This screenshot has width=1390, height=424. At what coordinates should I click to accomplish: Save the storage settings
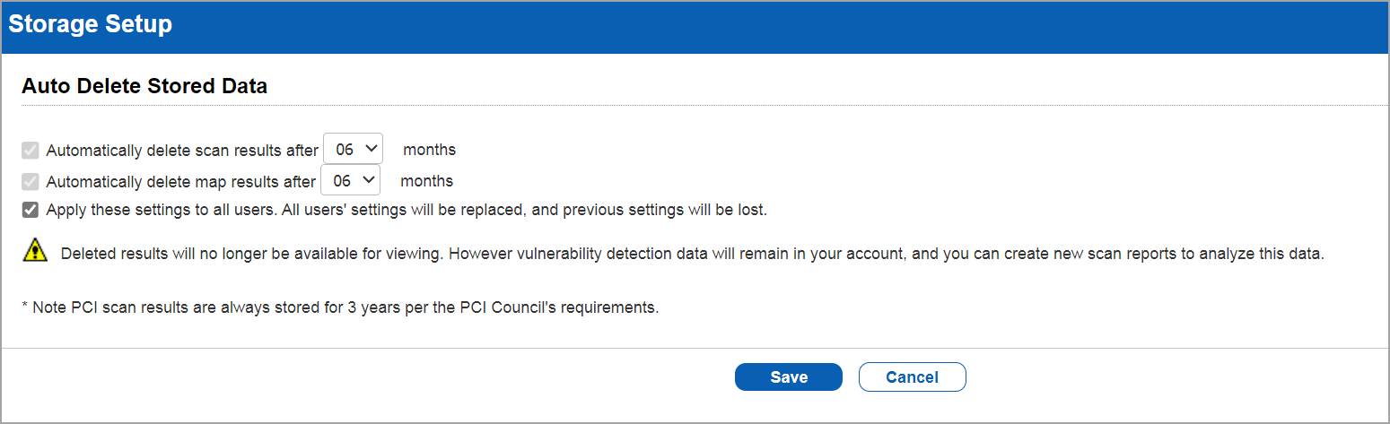pos(789,377)
